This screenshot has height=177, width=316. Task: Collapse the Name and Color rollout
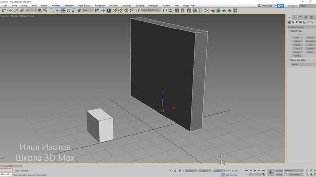click(298, 60)
